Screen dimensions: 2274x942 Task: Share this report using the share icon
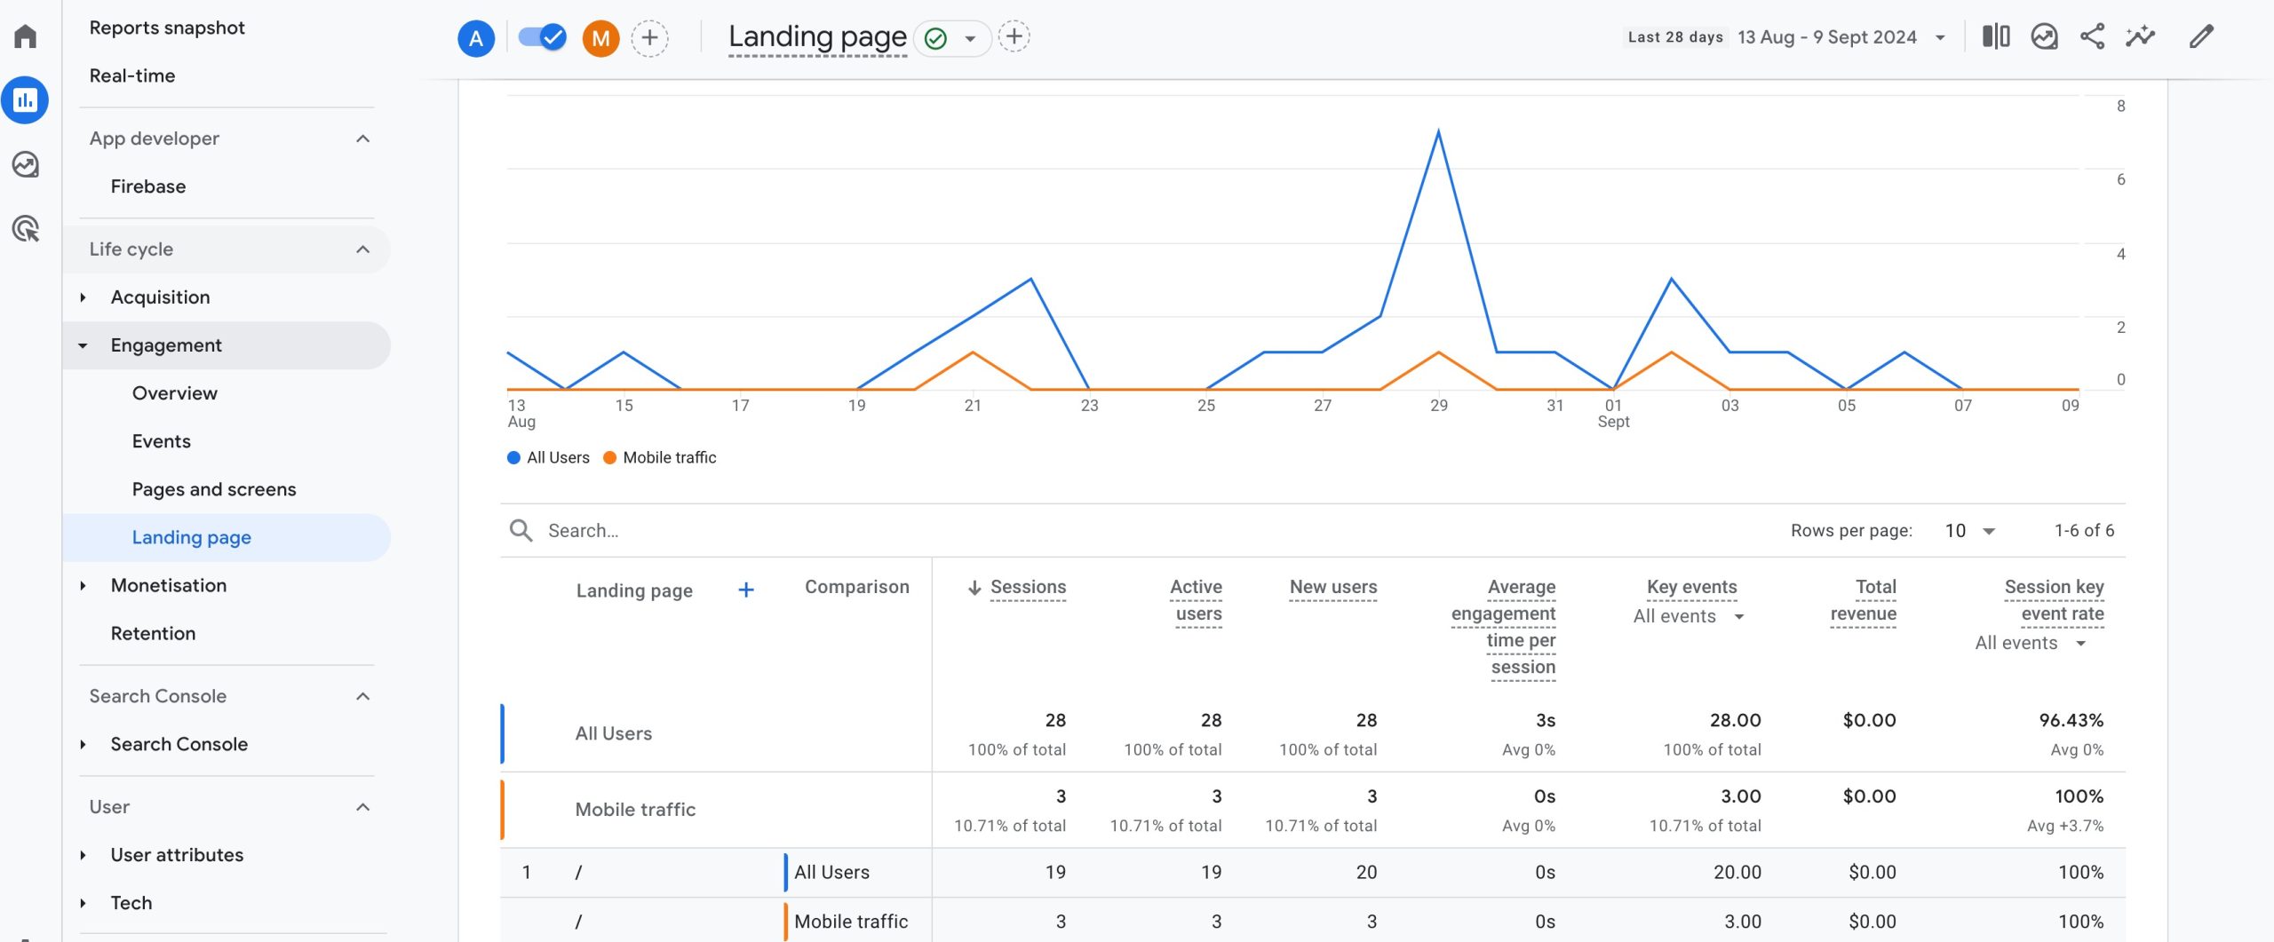pyautogui.click(x=2092, y=36)
